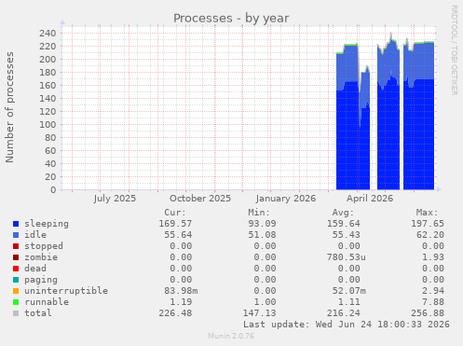Click the 'runnable' legend label
Viewport: 463px width, 346px height.
pos(47,302)
